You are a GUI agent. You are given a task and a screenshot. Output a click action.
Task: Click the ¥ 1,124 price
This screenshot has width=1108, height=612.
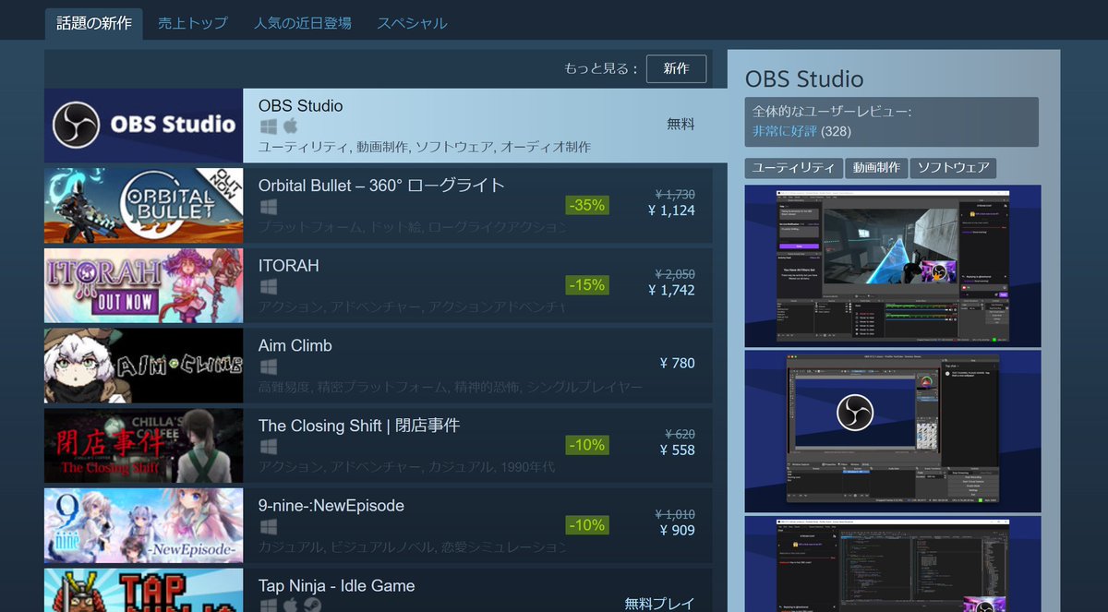pyautogui.click(x=671, y=210)
